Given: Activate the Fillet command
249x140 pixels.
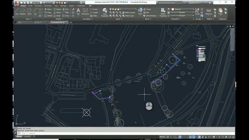Looking at the screenshot, I should click(x=66, y=12).
